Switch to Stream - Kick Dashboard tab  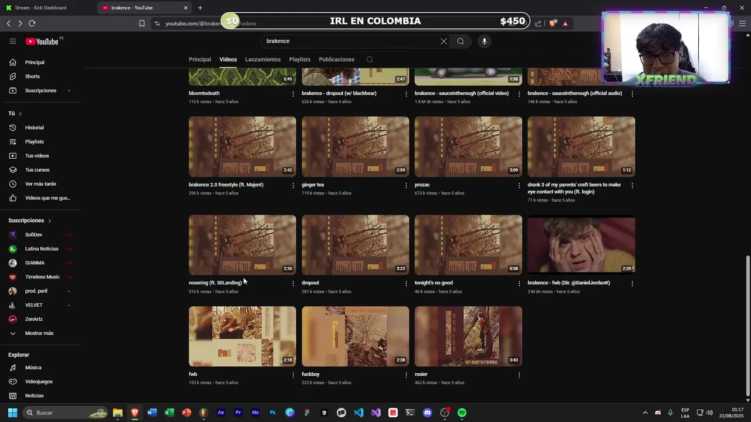click(48, 8)
